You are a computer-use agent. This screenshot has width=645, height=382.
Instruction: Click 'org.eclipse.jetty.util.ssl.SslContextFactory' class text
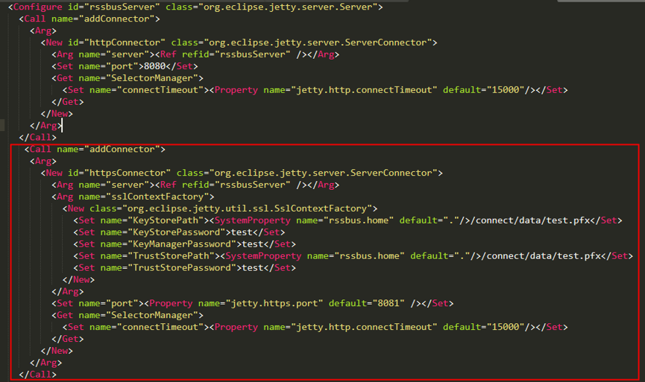[247, 208]
